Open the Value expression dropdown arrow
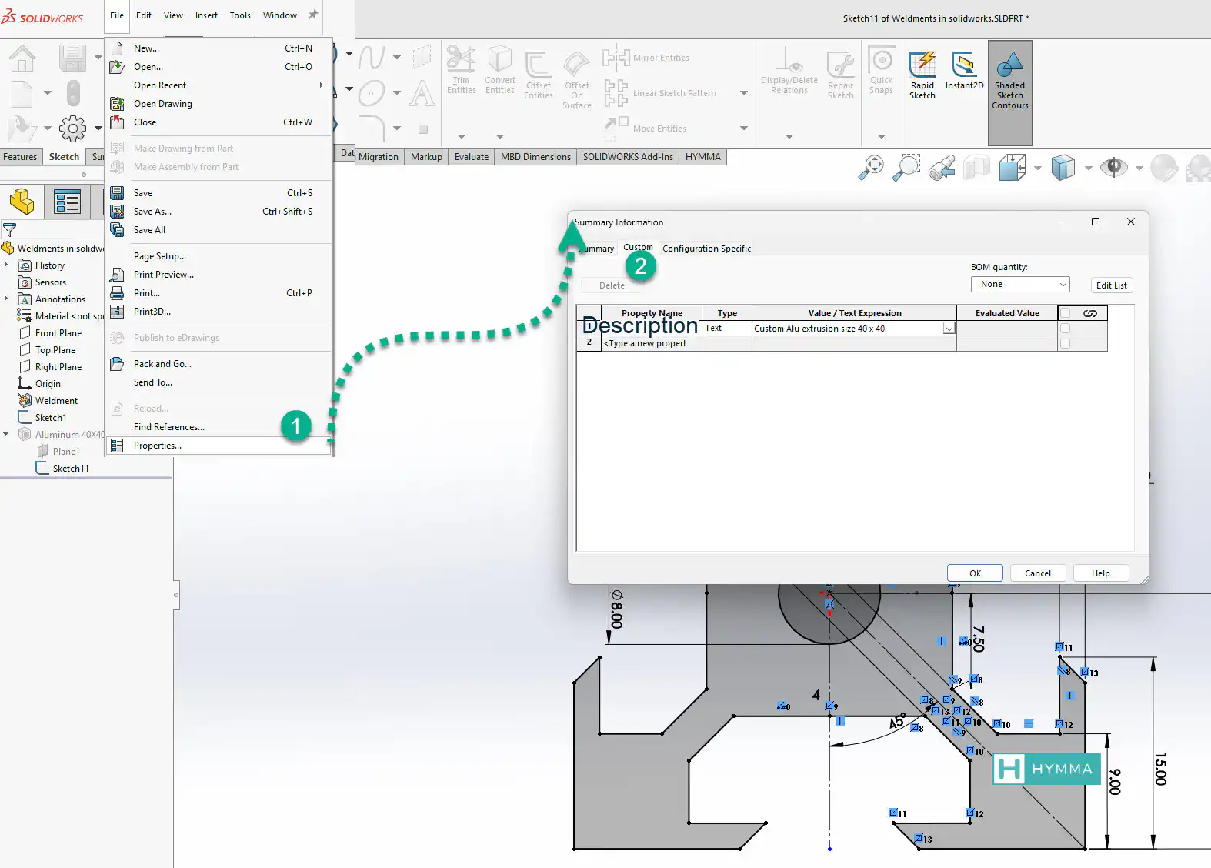 [949, 329]
